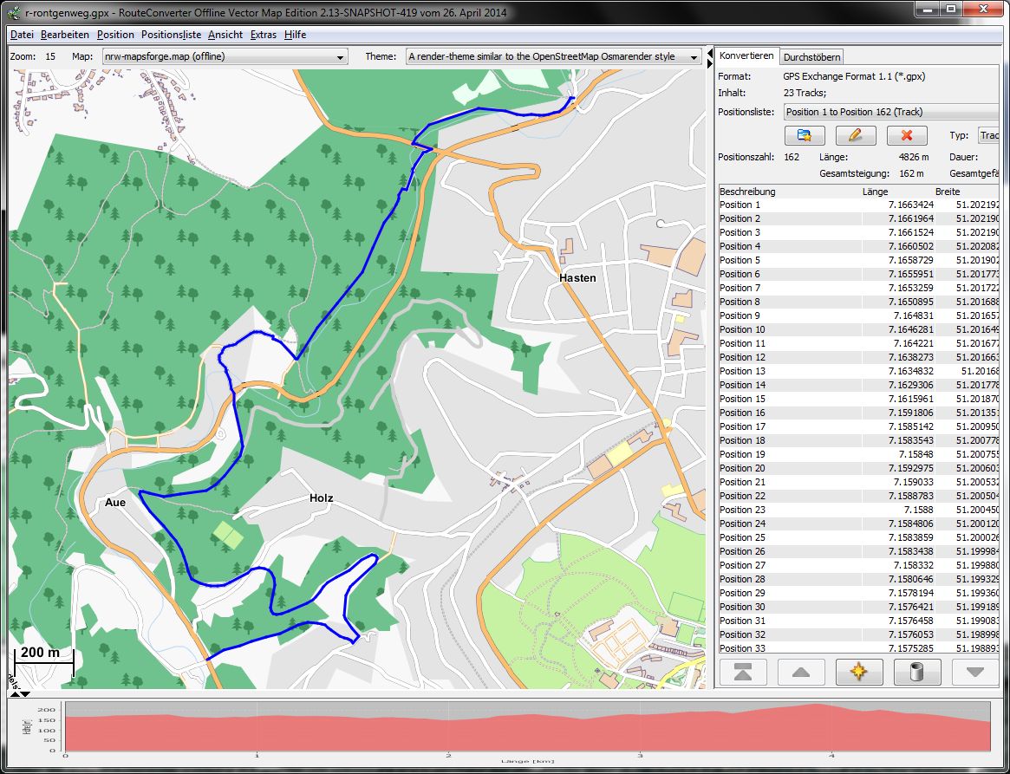Open the Datei menu
Image resolution: width=1010 pixels, height=774 pixels.
[22, 35]
